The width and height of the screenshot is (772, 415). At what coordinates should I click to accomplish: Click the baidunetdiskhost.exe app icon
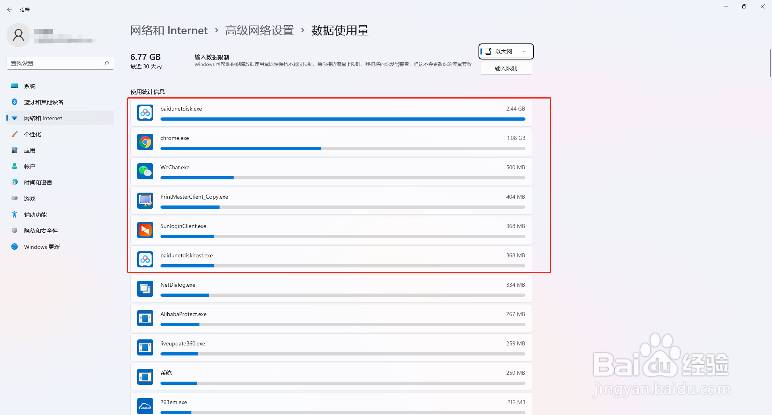145,259
